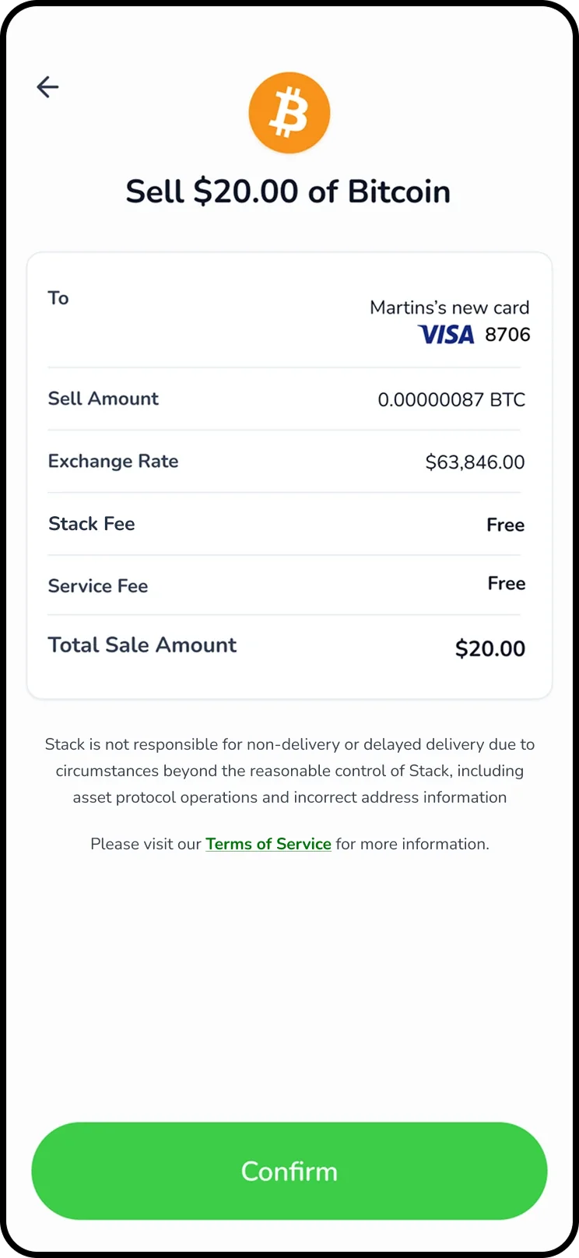Tap the orange Bitcoin logo
Screen dimensions: 579x1258
[x=289, y=114]
